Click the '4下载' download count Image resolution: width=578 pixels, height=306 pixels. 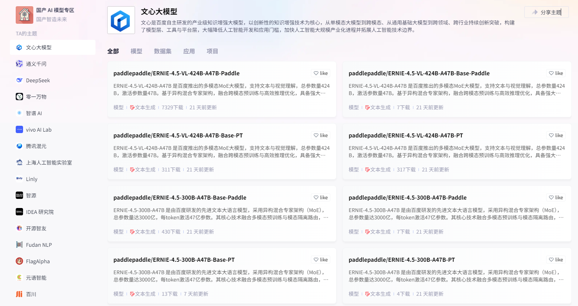click(404, 294)
